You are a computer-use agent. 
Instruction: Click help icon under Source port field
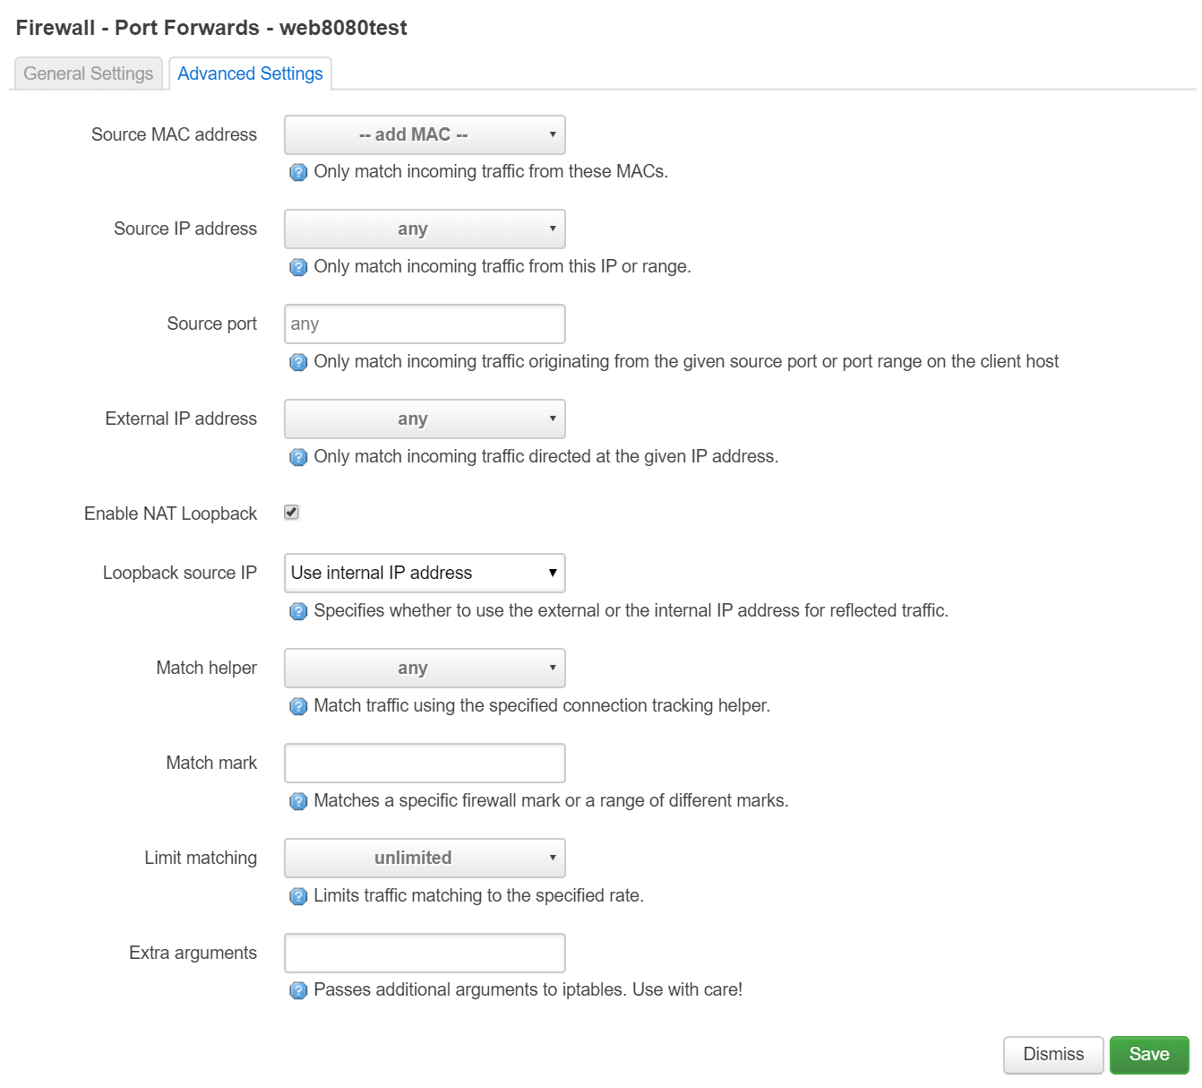(298, 362)
